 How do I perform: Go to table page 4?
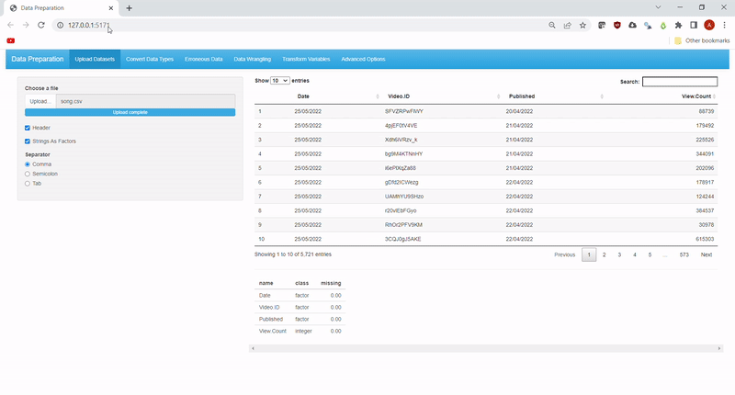click(635, 254)
